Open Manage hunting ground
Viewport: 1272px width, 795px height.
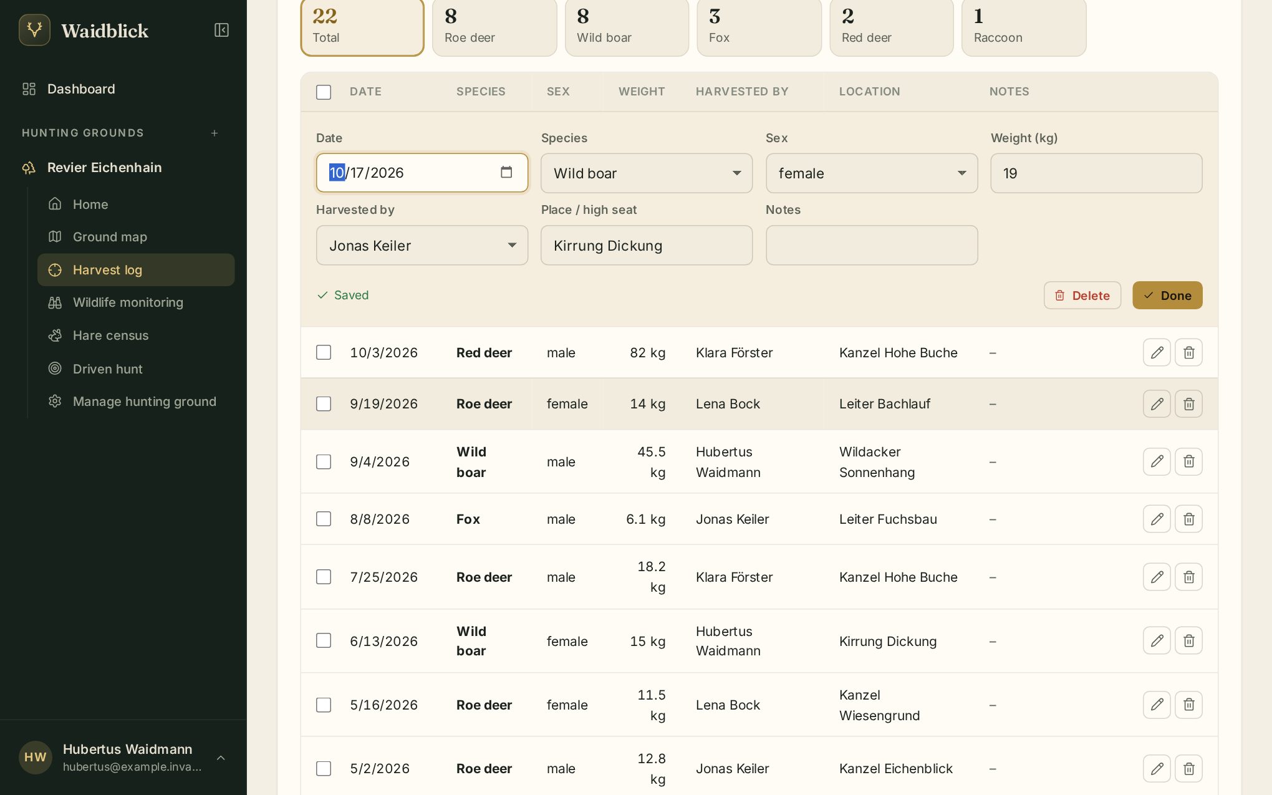point(136,402)
